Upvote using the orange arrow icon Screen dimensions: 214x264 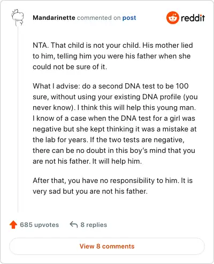13,225
